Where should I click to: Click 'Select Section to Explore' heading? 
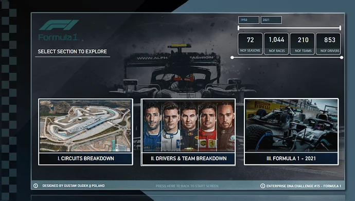(72, 51)
